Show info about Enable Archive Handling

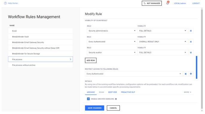click(x=116, y=99)
